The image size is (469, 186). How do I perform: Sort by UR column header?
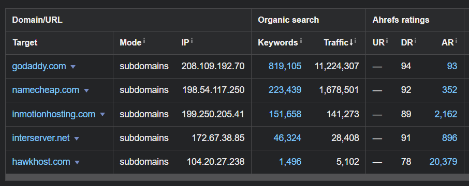click(x=378, y=43)
